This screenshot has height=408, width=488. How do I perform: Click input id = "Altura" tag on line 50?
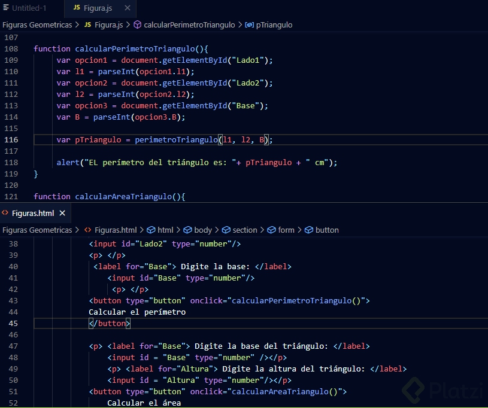[188, 380]
